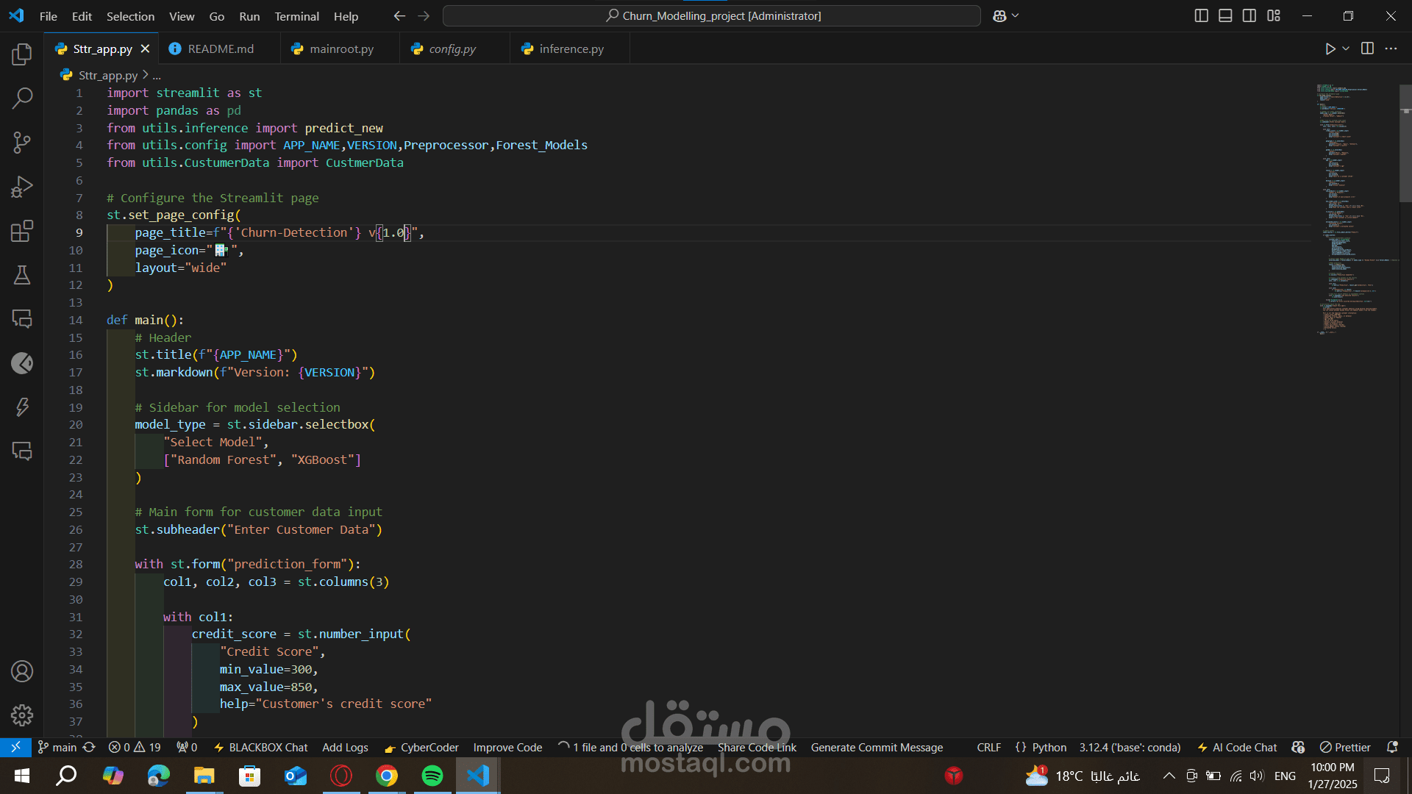Click the main branch button in status bar
Screen dimensions: 1412x794
tap(57, 747)
